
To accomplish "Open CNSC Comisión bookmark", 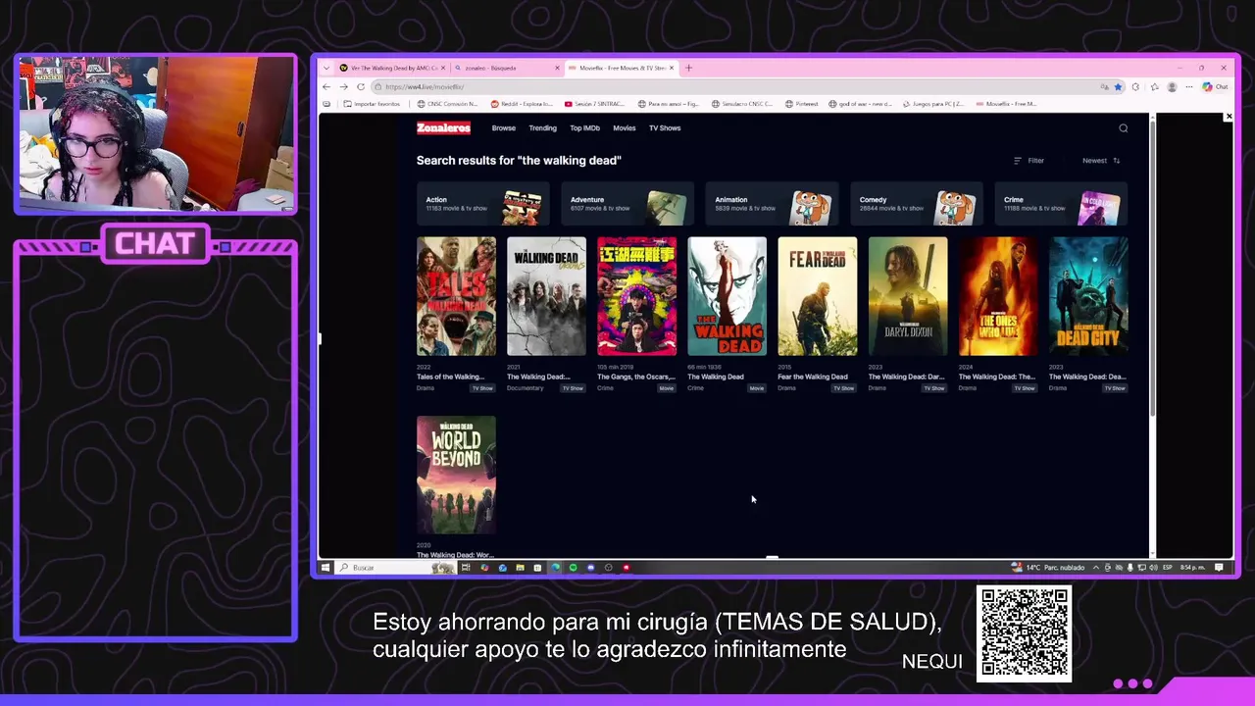I will [448, 104].
